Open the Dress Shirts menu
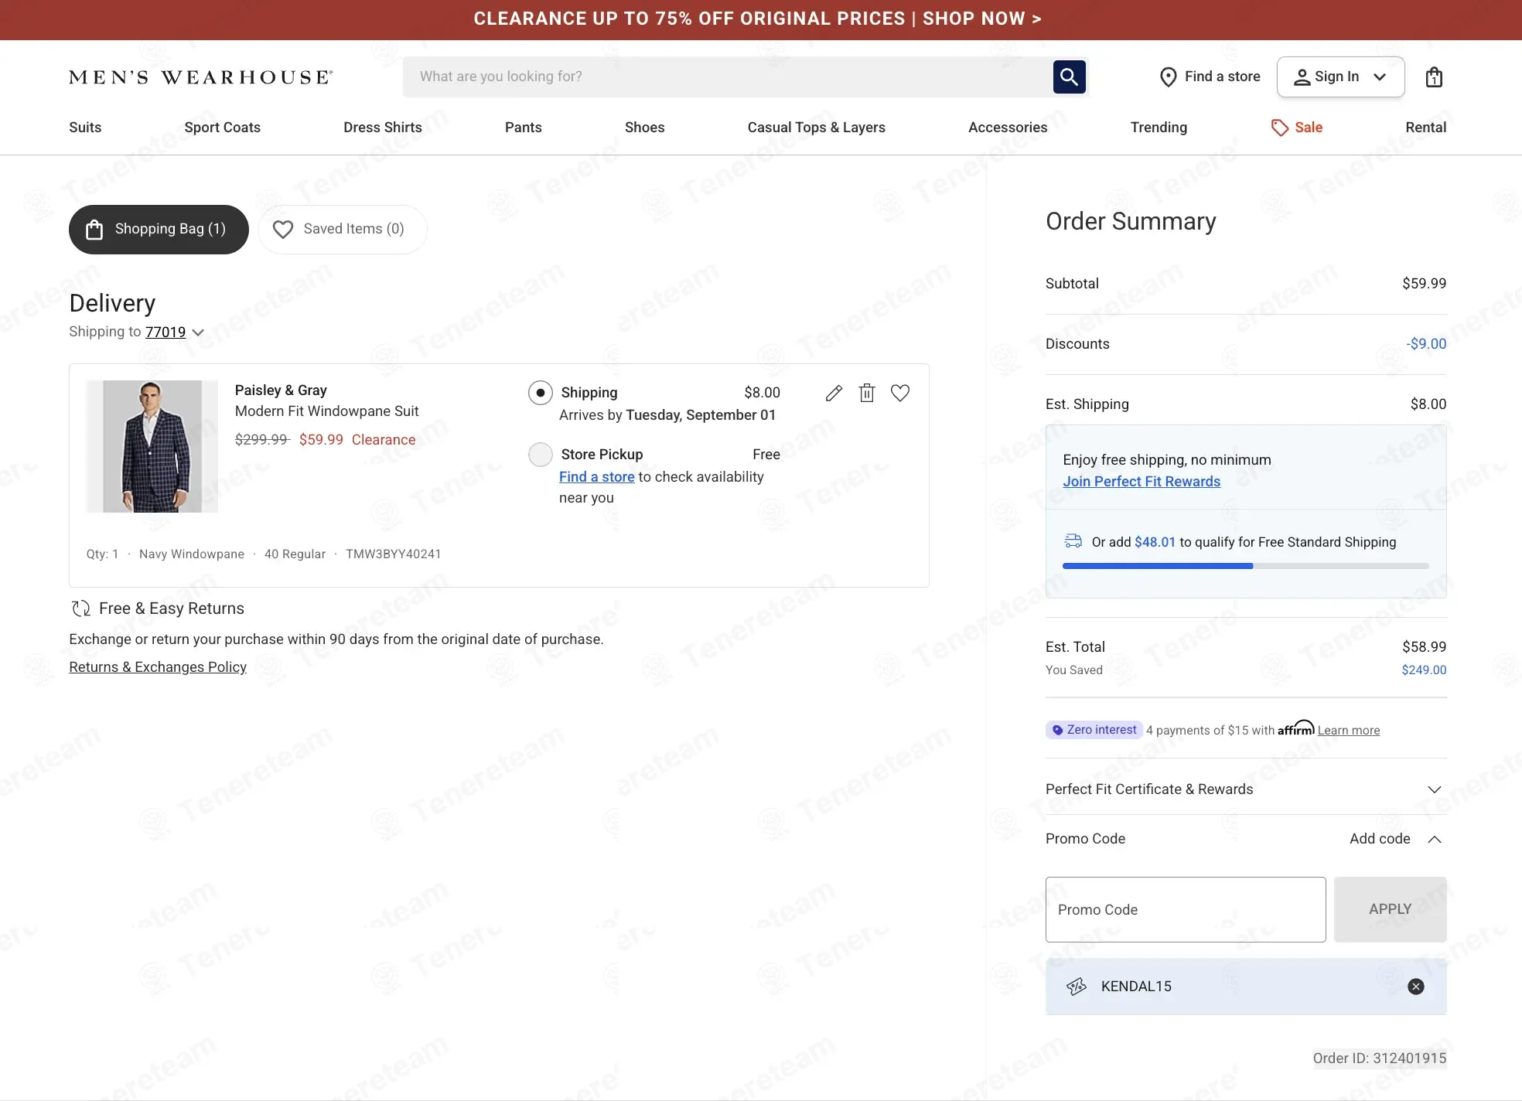The image size is (1522, 1101). point(383,128)
